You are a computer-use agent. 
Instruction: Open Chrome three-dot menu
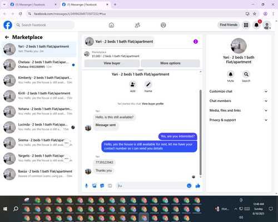[273, 14]
